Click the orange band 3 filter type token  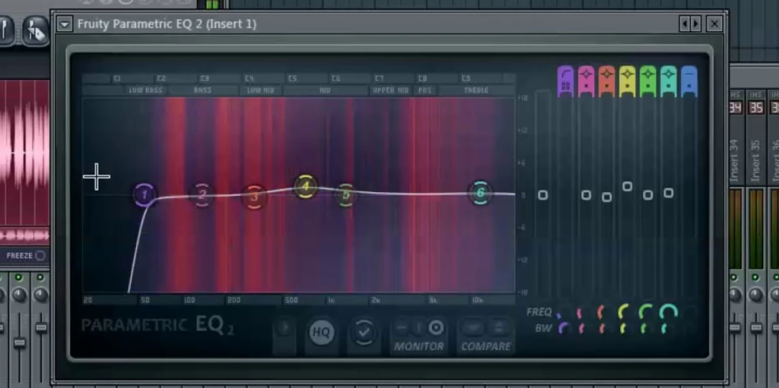[606, 82]
